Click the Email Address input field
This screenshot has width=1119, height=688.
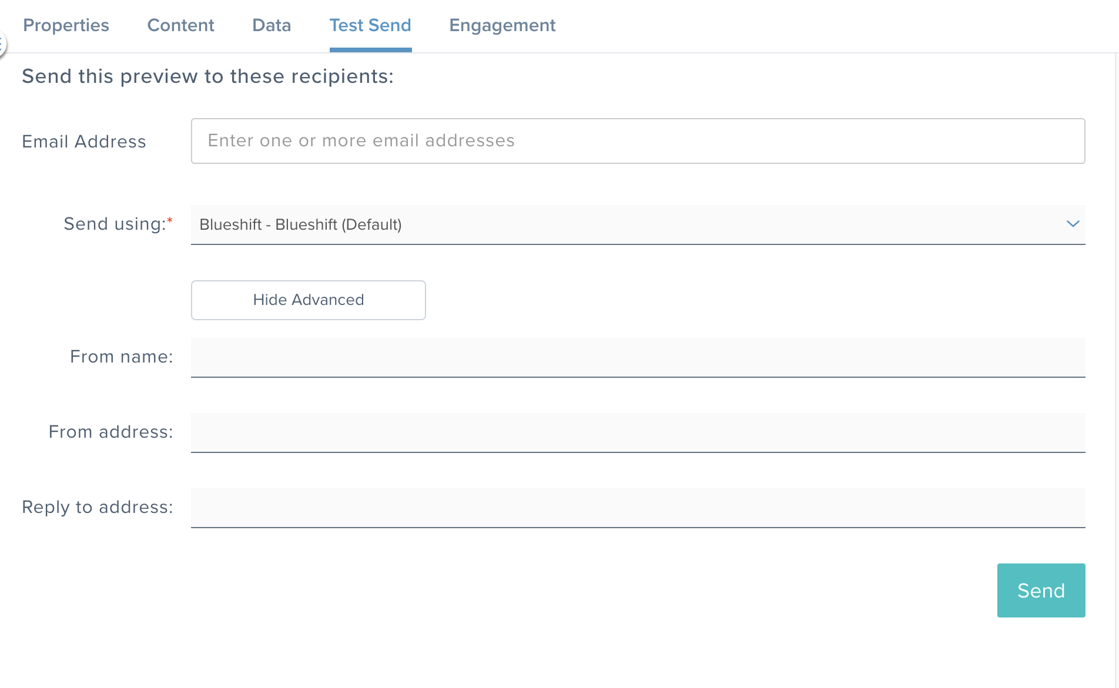638,141
